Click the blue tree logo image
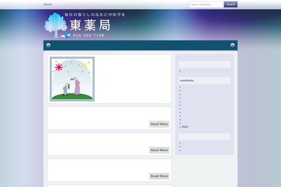 (x=56, y=25)
